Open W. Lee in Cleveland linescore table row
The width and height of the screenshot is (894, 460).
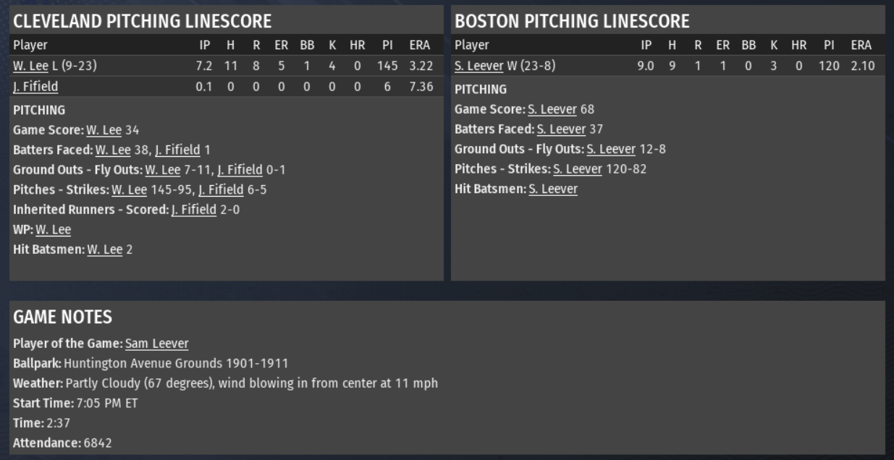pyautogui.click(x=30, y=66)
